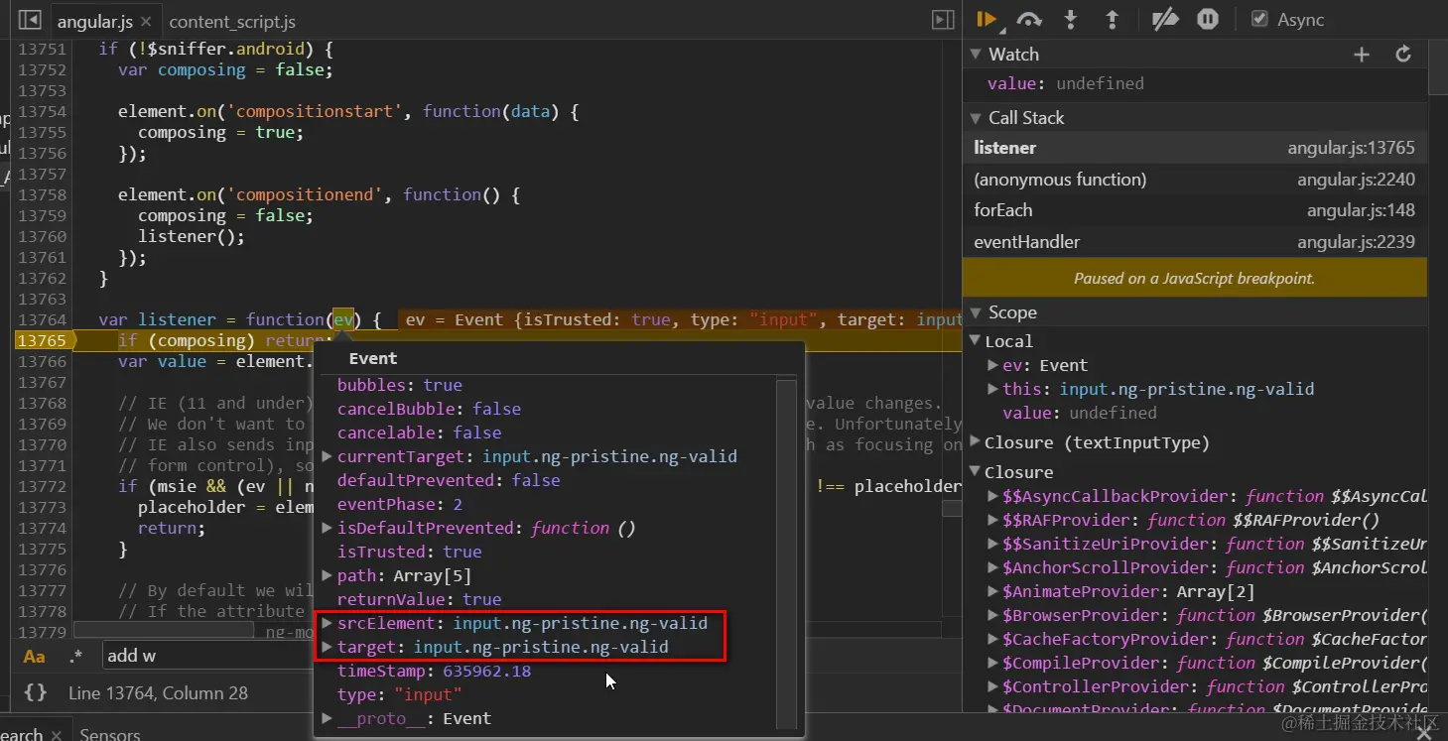Screen dimensions: 1448x741
Task: Click breakpoint on line number 13765
Action: pyautogui.click(x=41, y=340)
